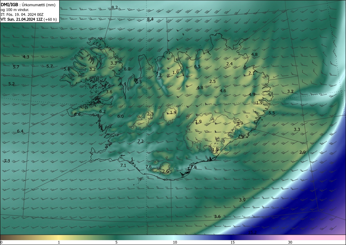Click the 5.5 value on the east coast

coord(272,113)
